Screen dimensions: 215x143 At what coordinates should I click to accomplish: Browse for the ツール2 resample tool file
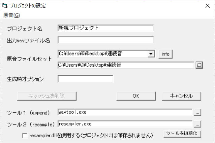click(197, 124)
